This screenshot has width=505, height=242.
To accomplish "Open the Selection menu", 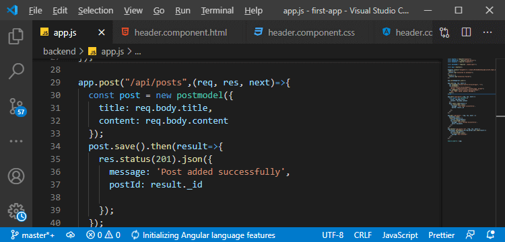I will pyautogui.click(x=96, y=11).
